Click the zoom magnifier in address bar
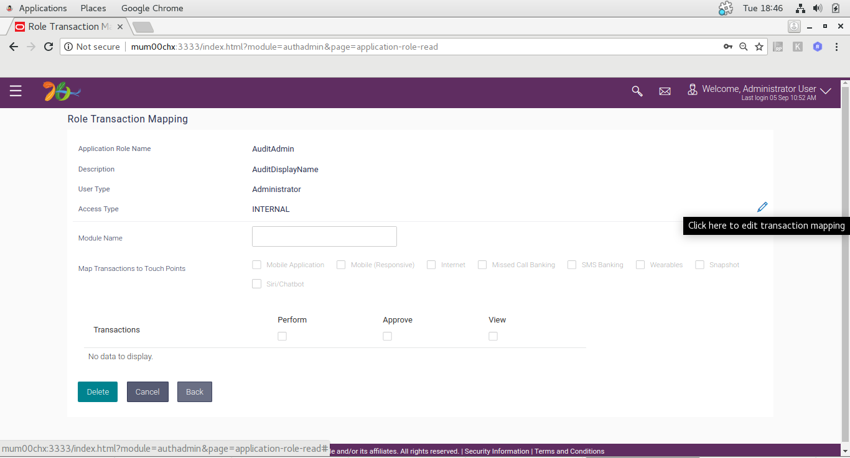 743,47
